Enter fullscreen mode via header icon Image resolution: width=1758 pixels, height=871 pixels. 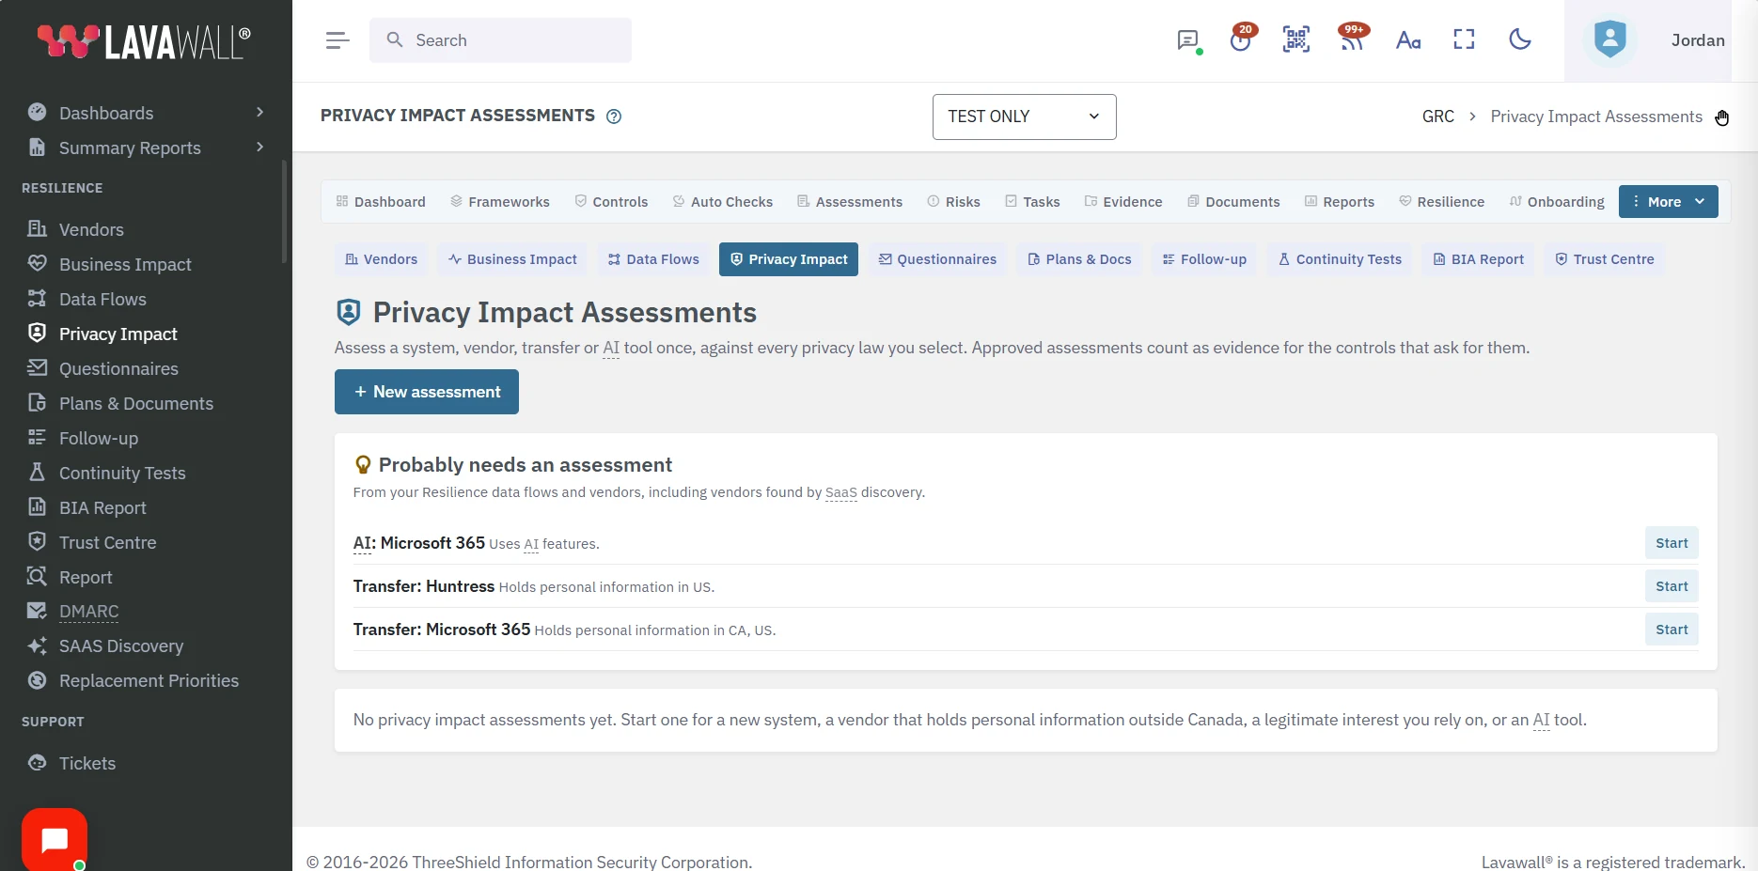1464,39
